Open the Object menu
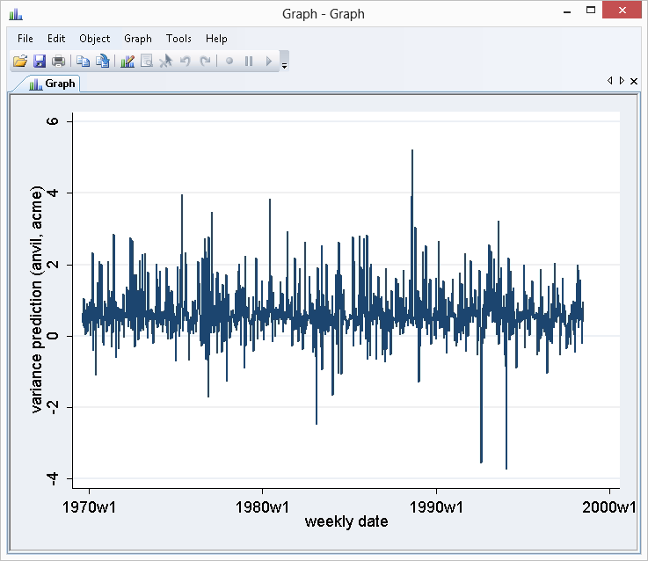The height and width of the screenshot is (561, 648). tap(94, 39)
